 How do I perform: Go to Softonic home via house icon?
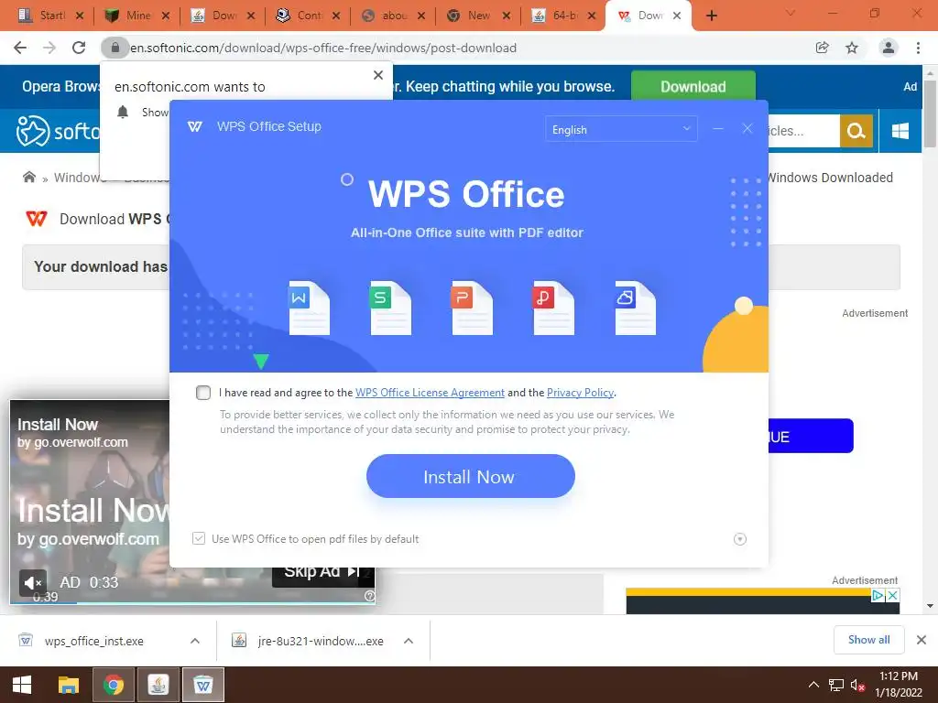(28, 177)
